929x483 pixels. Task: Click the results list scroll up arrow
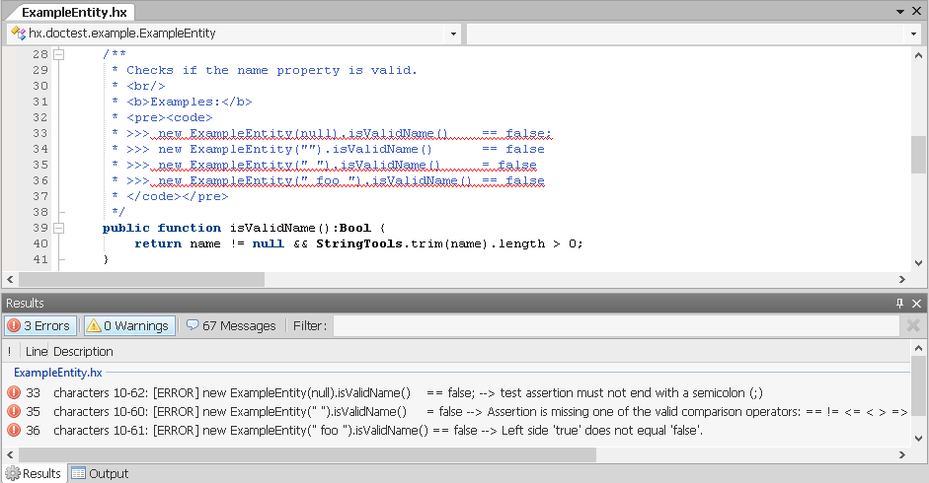[918, 348]
